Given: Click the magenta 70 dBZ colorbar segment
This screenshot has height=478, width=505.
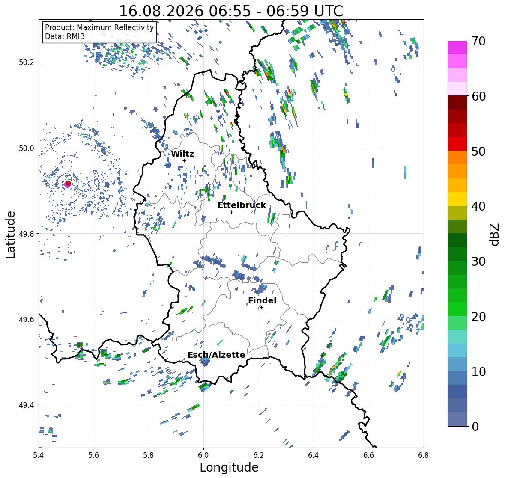Looking at the screenshot, I should tap(457, 48).
